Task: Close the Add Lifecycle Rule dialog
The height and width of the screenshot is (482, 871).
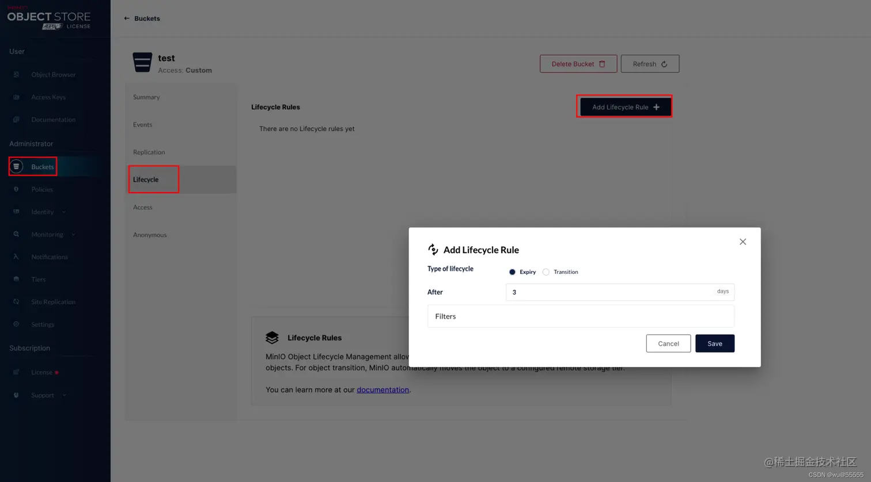Action: pos(743,242)
